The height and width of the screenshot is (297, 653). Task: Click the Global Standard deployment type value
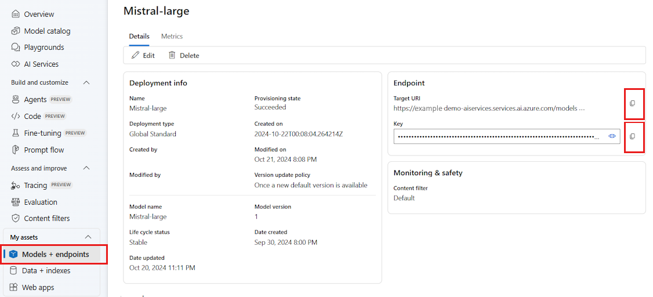tap(153, 134)
